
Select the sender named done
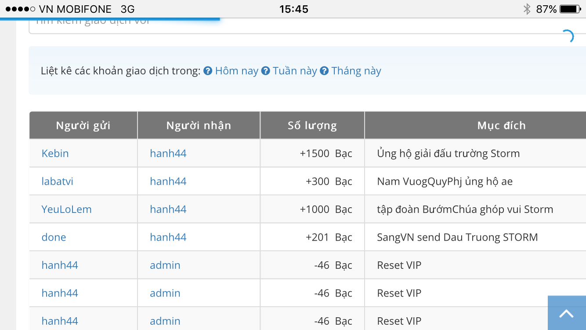pos(54,237)
